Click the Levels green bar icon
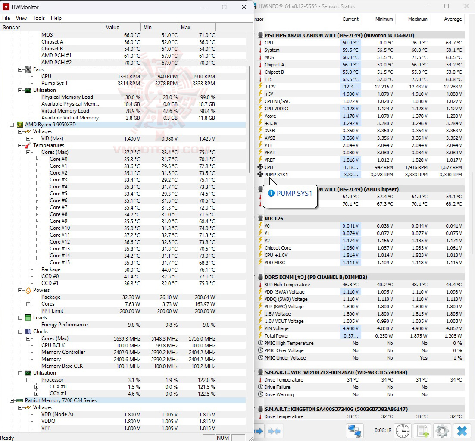475x441 pixels. pyautogui.click(x=28, y=318)
